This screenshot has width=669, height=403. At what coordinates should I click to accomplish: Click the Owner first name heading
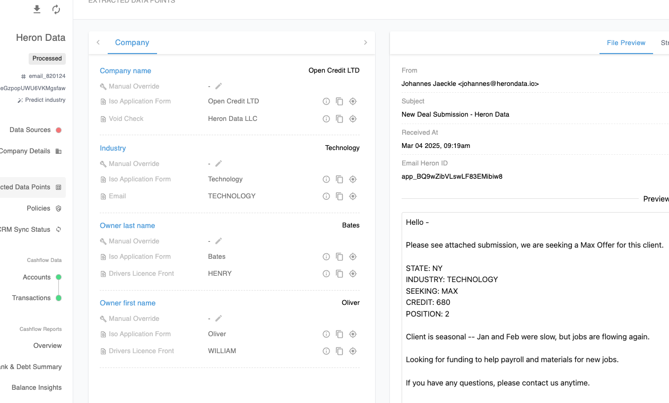click(x=128, y=303)
